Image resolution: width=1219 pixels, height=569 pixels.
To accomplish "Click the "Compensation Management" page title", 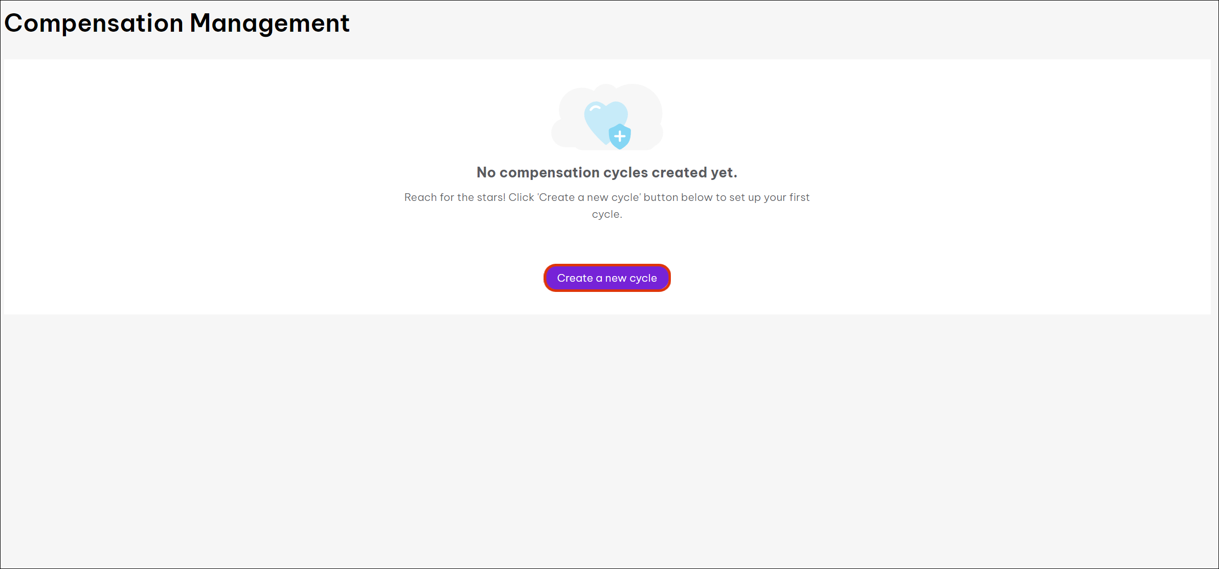I will point(177,23).
